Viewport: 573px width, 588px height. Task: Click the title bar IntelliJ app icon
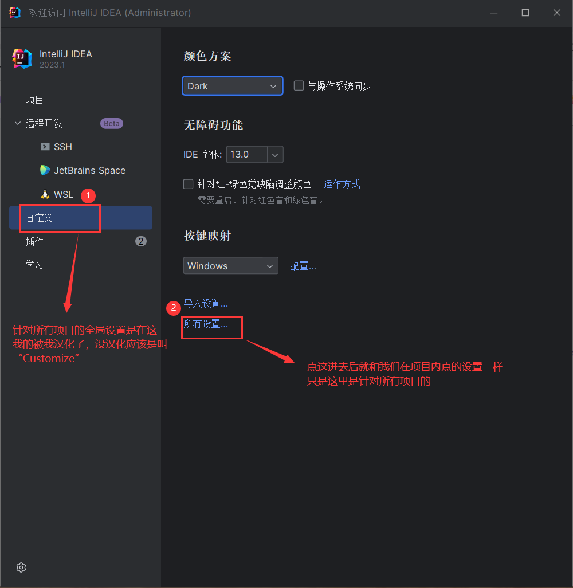pos(15,13)
